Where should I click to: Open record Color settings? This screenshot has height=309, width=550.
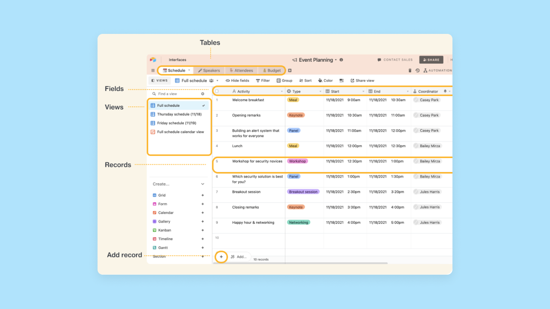point(325,80)
